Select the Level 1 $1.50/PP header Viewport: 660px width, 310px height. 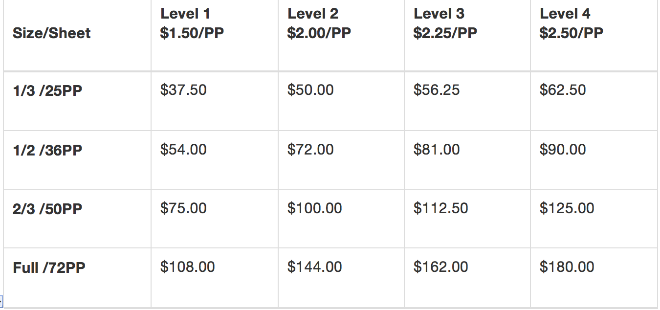pos(192,23)
